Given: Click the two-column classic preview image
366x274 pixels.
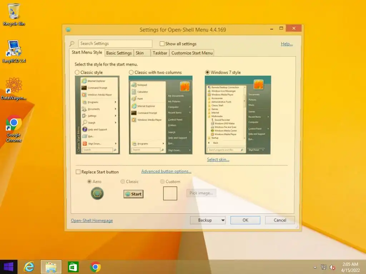Looking at the screenshot, I should coord(160,115).
